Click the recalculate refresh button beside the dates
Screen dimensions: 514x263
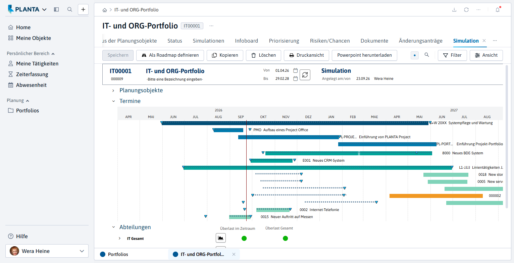(x=305, y=75)
